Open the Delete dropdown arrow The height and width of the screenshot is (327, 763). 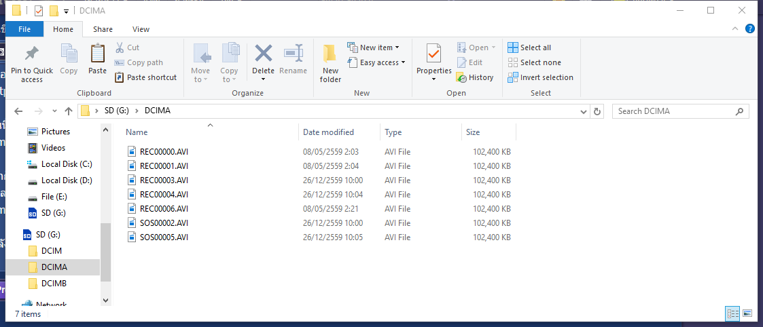tap(263, 79)
